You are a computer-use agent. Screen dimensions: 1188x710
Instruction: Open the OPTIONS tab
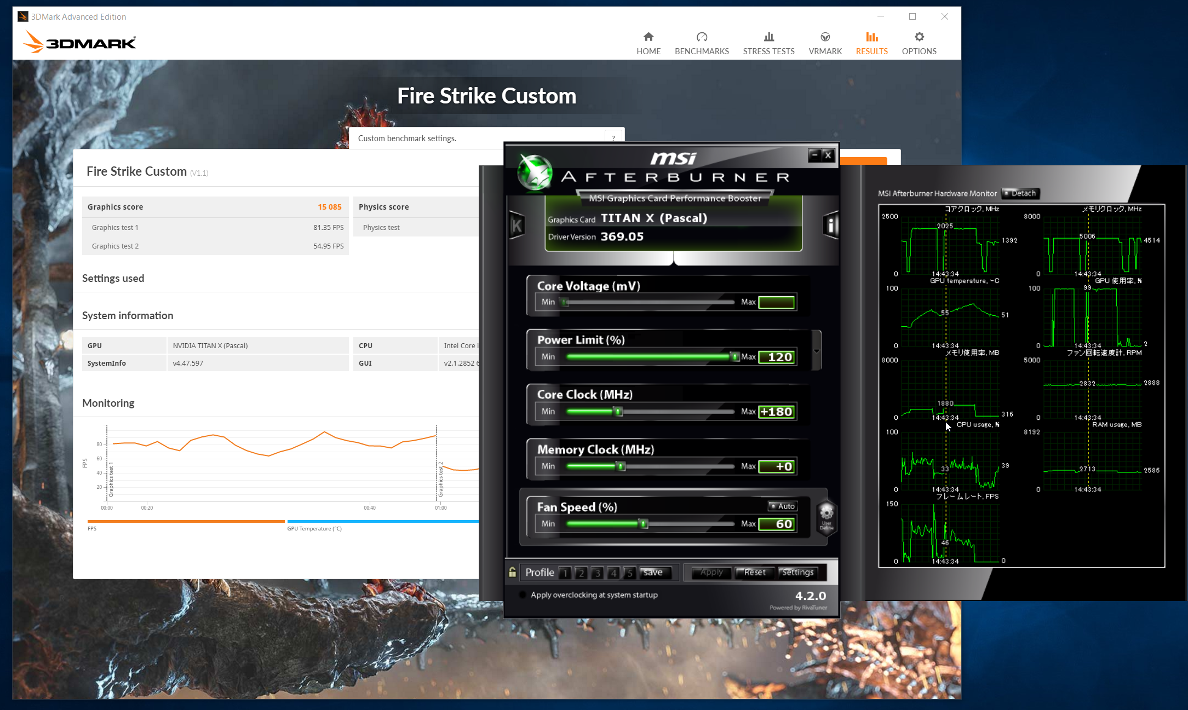pyautogui.click(x=919, y=43)
